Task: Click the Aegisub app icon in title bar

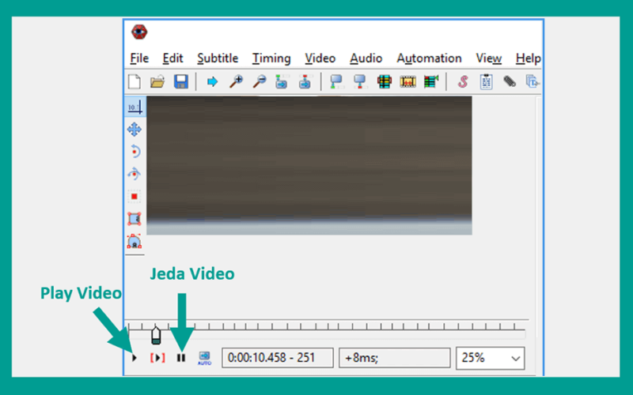Action: tap(139, 32)
